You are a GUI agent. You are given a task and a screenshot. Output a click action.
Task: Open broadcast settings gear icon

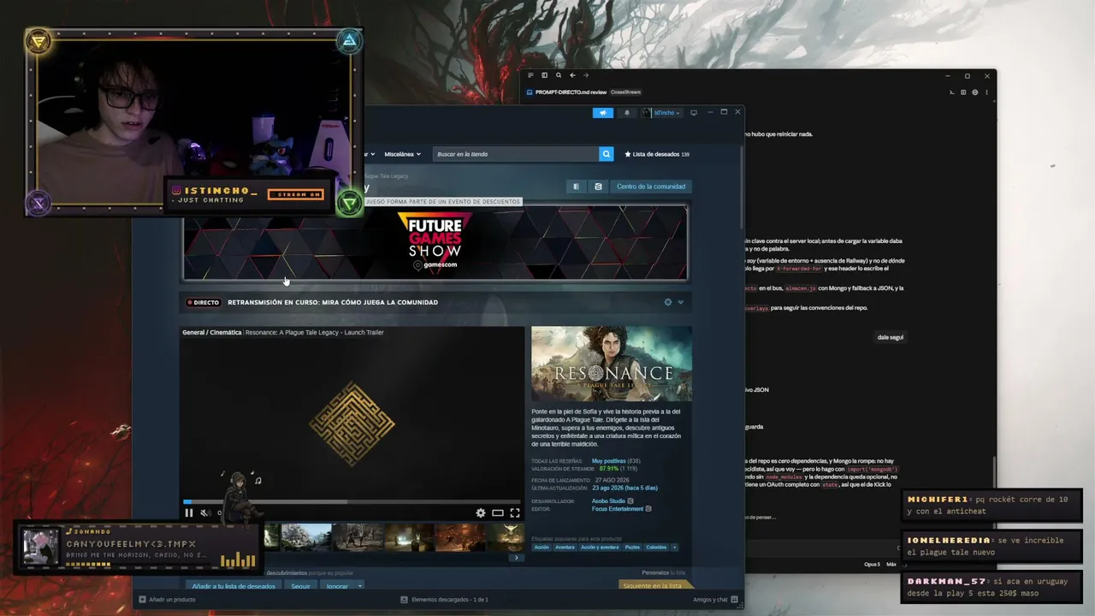(668, 302)
